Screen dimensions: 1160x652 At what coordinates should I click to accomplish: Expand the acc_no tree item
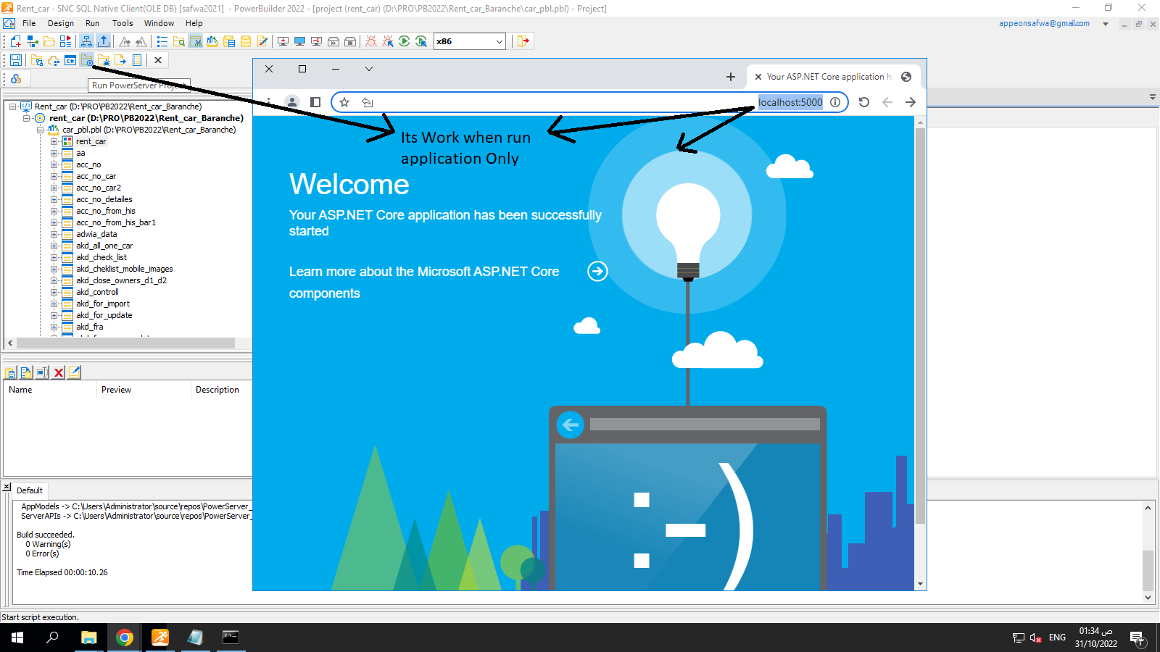pos(54,164)
